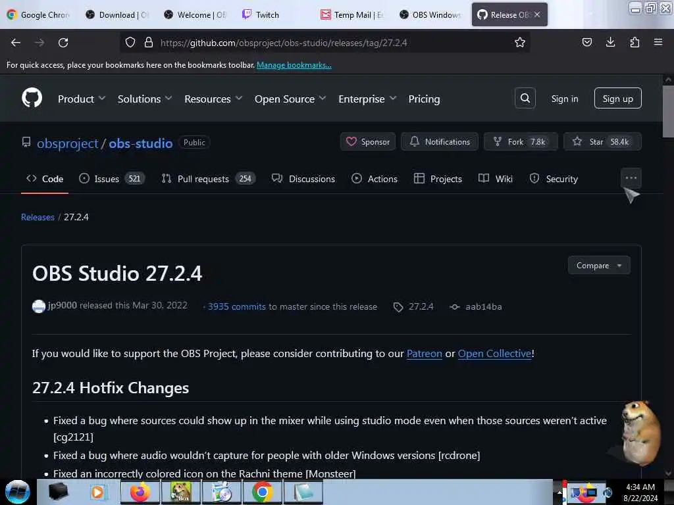Click the Sign up button

tap(617, 99)
